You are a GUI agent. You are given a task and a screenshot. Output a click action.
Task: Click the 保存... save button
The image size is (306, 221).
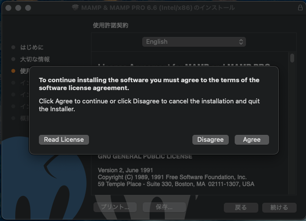(164, 207)
